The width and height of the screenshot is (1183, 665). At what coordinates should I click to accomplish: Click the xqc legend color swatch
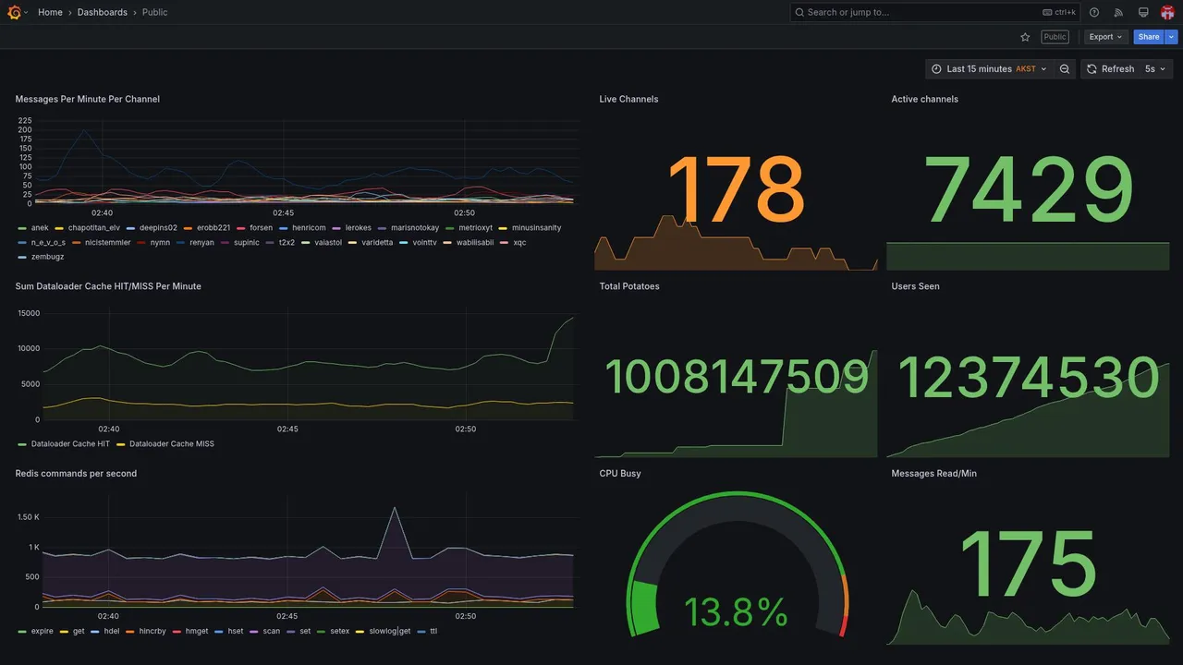505,242
